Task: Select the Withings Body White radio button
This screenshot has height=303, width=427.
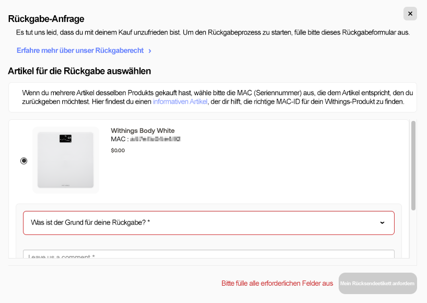Action: click(x=24, y=161)
